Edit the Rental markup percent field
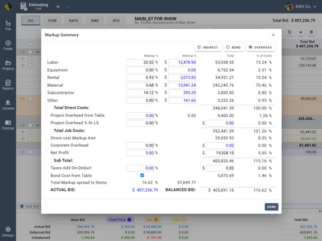 [140, 77]
